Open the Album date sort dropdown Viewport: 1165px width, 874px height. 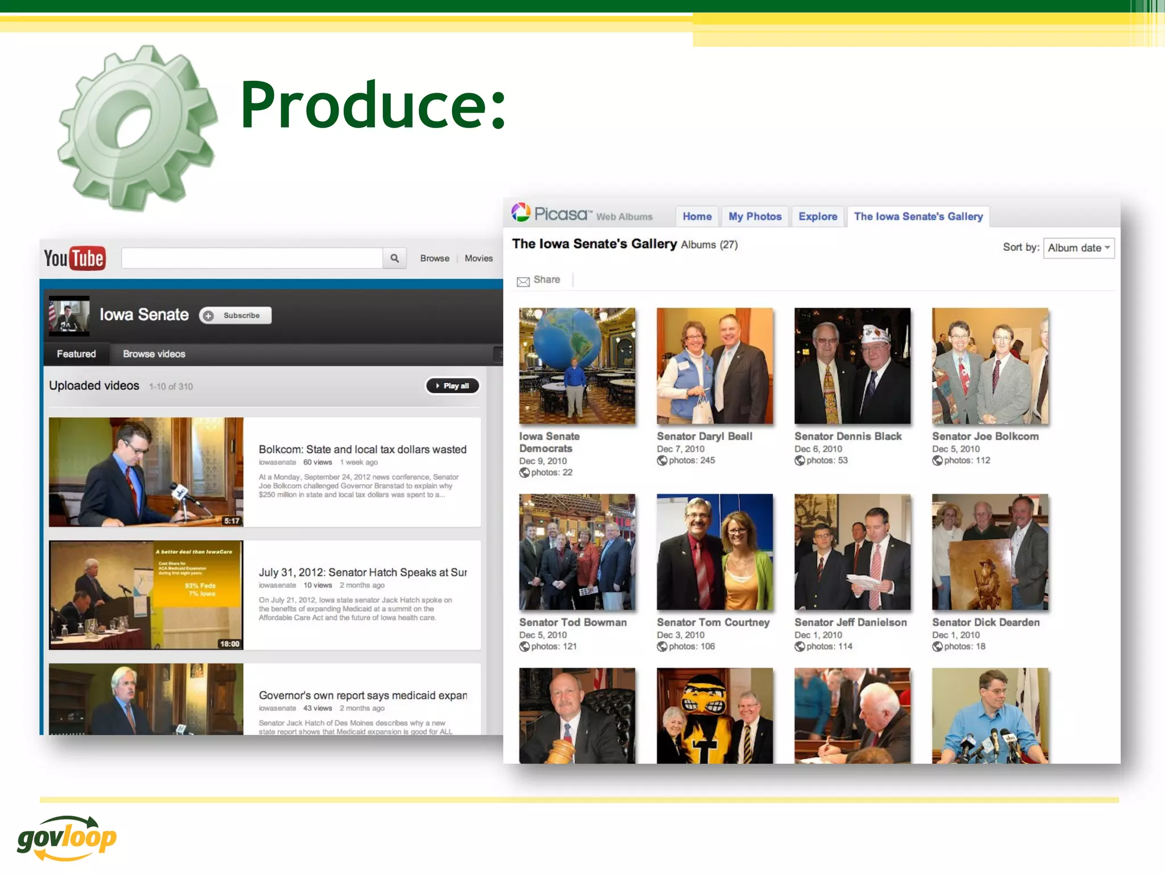(x=1079, y=248)
